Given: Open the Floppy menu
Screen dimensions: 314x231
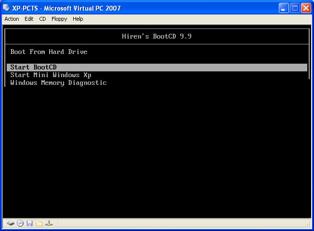Looking at the screenshot, I should [x=59, y=19].
